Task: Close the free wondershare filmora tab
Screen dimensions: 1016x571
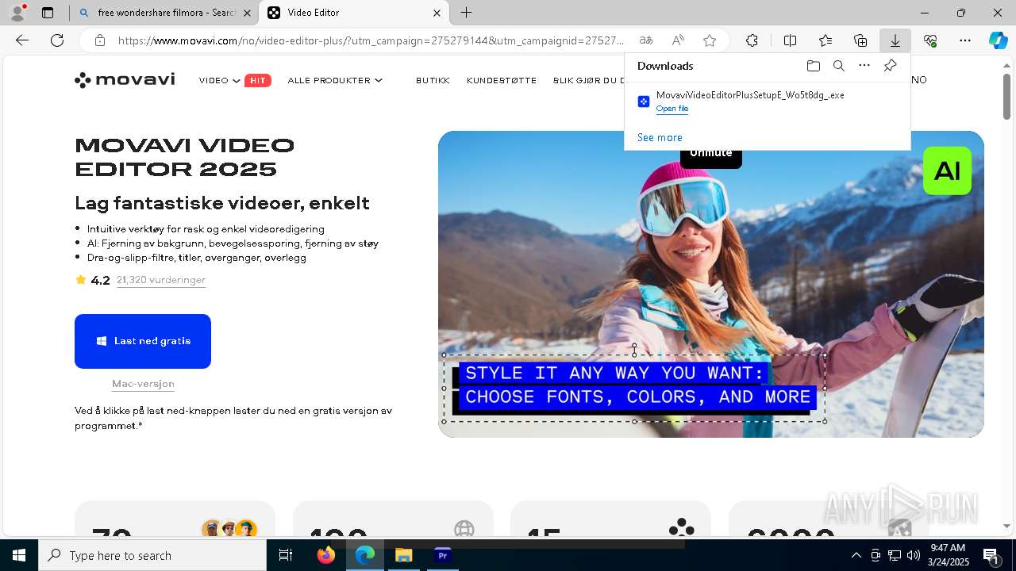Action: pos(247,13)
